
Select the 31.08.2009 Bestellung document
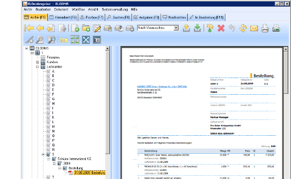[x=90, y=173]
